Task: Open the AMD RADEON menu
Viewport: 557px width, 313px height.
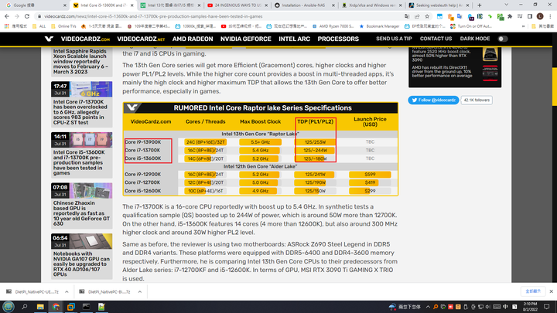Action: point(193,39)
